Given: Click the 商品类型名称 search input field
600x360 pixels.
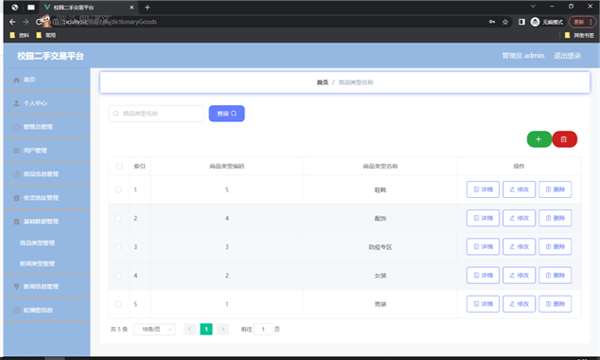Looking at the screenshot, I should [156, 114].
